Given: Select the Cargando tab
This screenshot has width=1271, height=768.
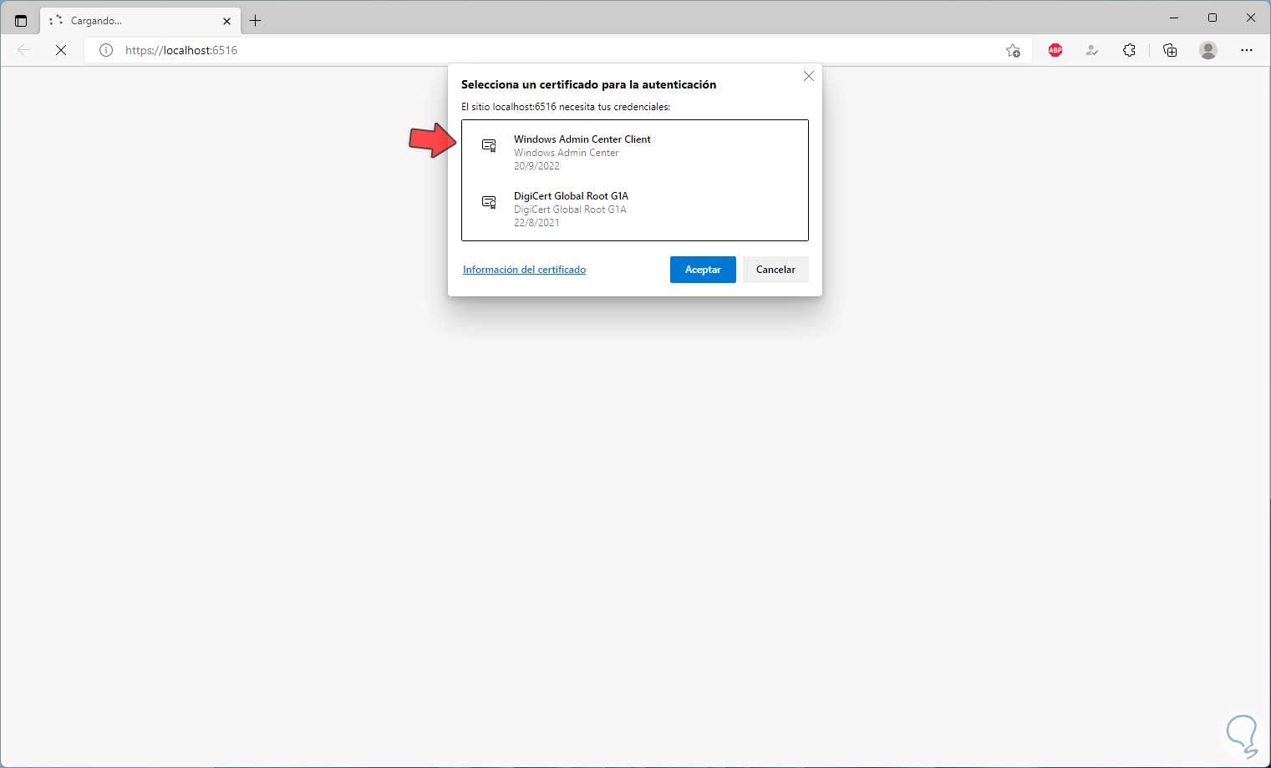Looking at the screenshot, I should coord(140,21).
